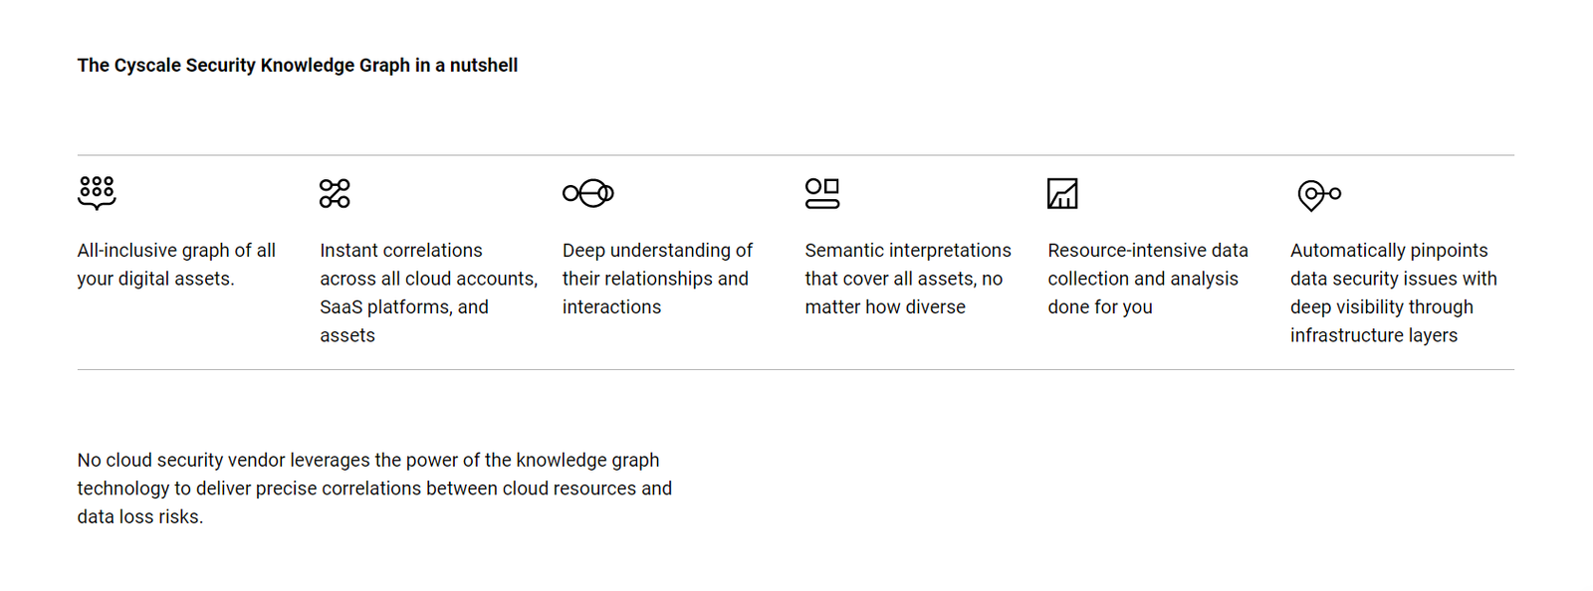Click the semantic interpretations shapes icon
Image resolution: width=1593 pixels, height=591 pixels.
tap(822, 193)
